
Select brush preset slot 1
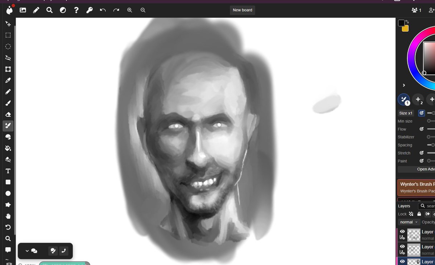(x=404, y=99)
